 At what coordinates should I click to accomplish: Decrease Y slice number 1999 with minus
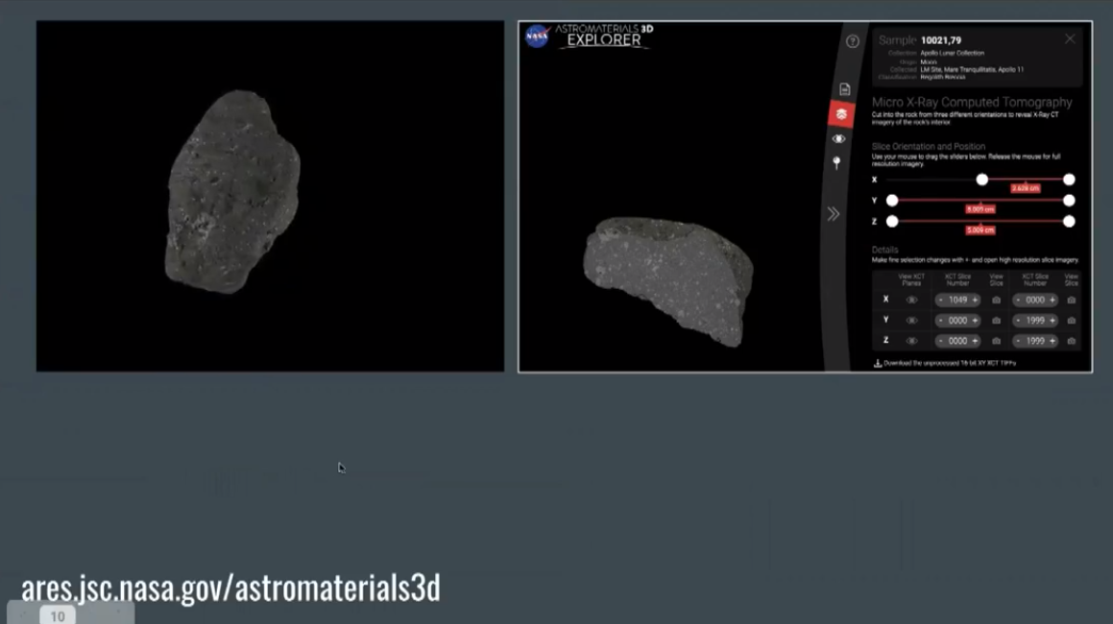(1018, 321)
